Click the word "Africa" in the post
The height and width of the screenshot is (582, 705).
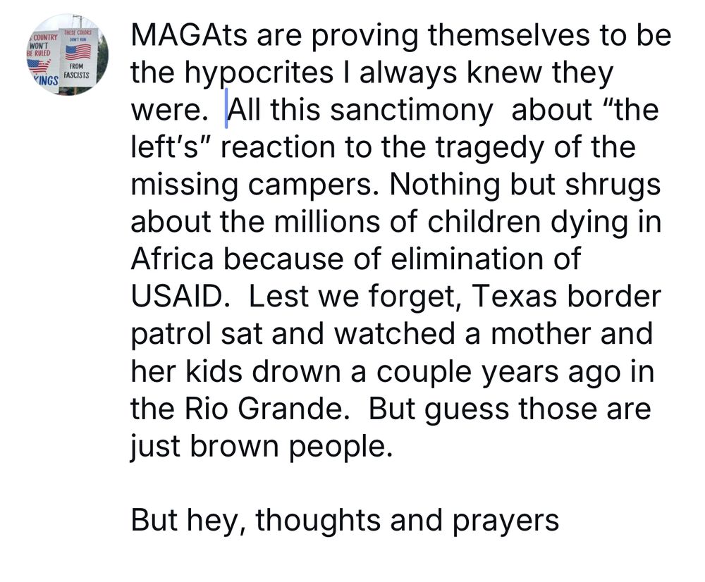pos(172,259)
